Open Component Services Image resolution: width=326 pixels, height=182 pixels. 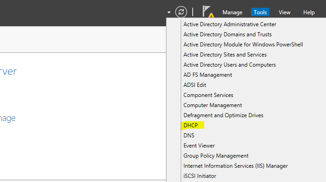[x=208, y=95]
